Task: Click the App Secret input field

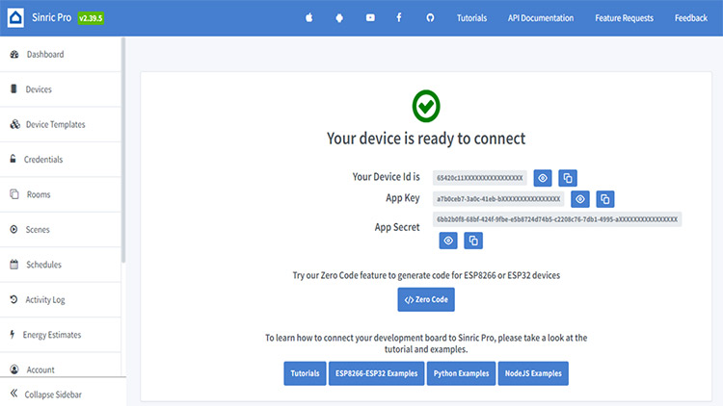Action: (557, 219)
